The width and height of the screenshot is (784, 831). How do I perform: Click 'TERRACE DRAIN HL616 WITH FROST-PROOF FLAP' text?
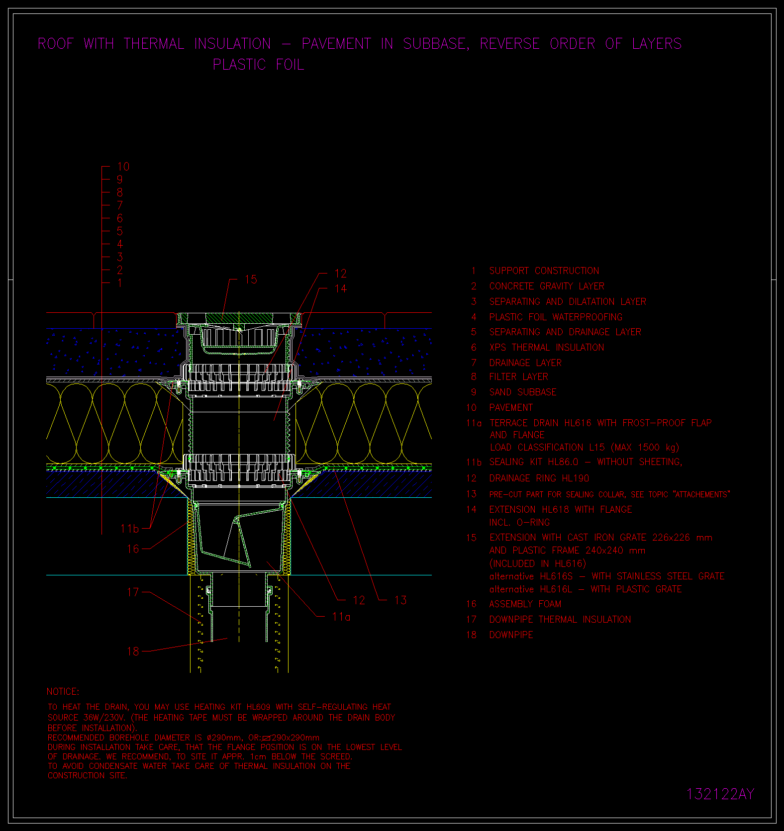pyautogui.click(x=600, y=423)
